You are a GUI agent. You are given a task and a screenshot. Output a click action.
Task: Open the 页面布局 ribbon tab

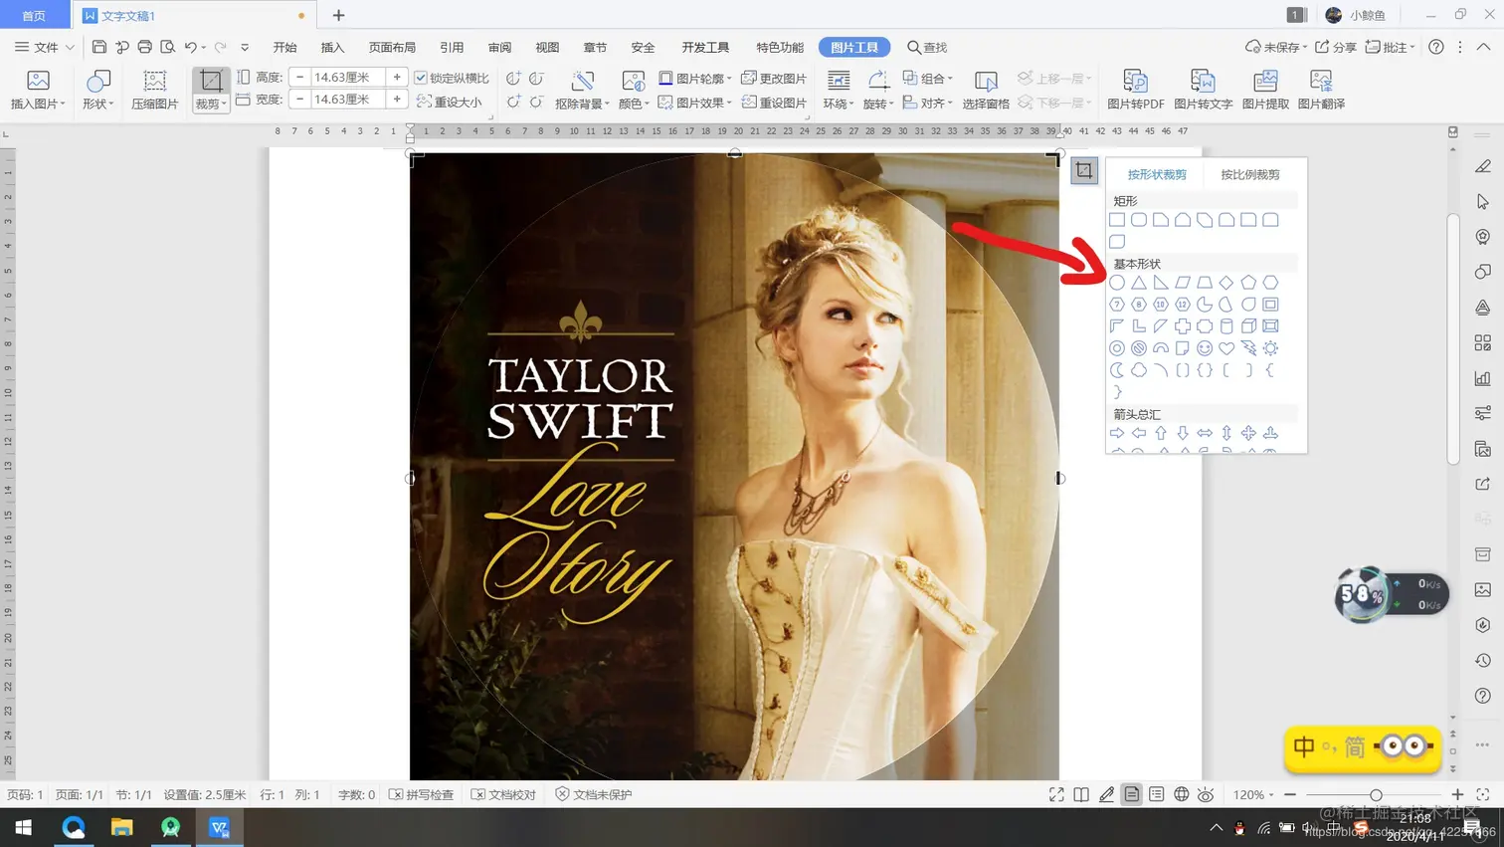392,47
